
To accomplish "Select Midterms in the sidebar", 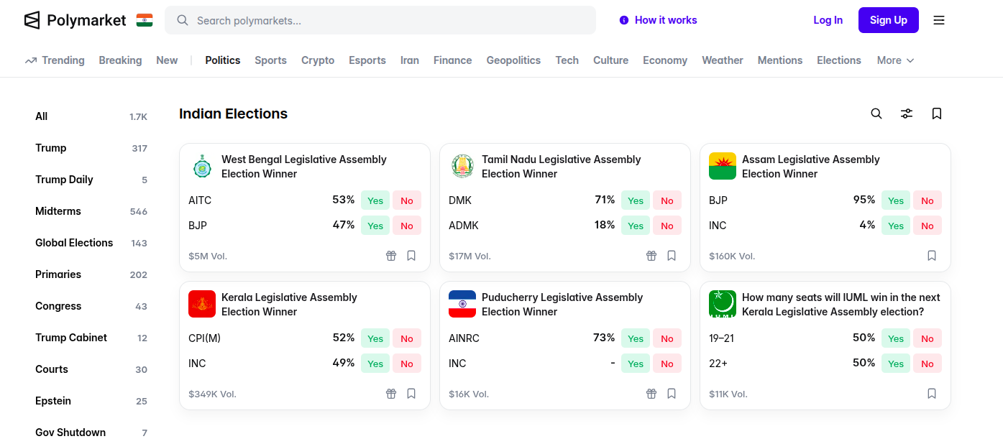I will 58,211.
